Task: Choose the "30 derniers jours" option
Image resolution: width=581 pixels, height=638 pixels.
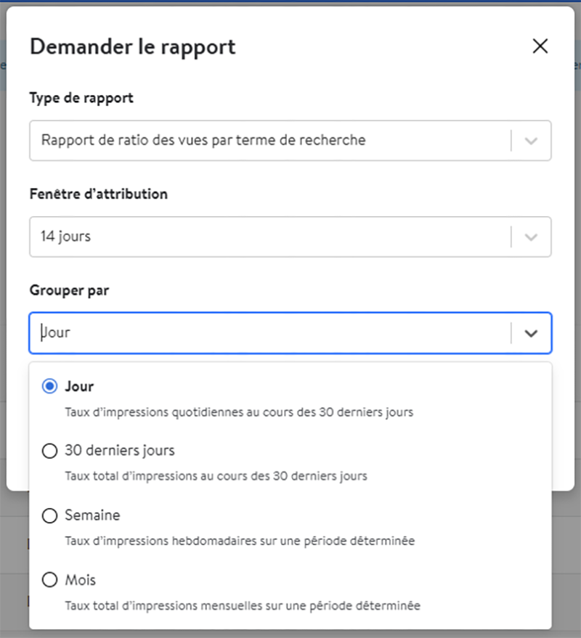Action: (49, 451)
